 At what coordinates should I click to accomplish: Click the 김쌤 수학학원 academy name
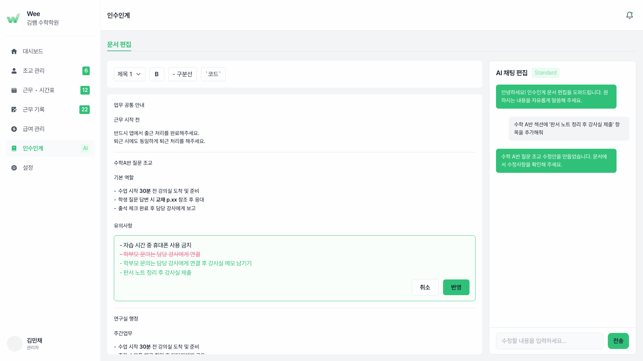coord(43,23)
